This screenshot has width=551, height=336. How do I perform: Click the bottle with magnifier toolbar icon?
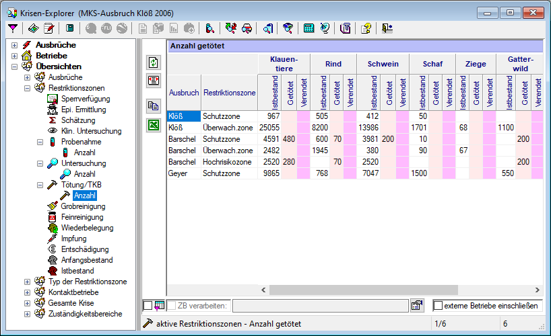click(x=209, y=28)
